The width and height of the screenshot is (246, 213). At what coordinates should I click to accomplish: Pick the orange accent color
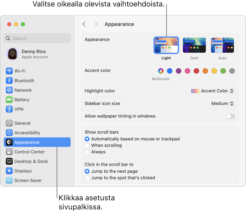205,71
